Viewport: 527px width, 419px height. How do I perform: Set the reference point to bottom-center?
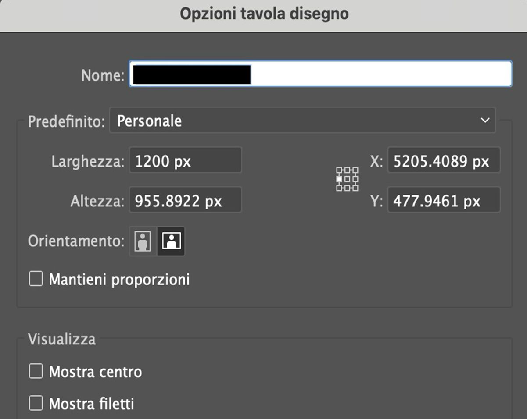347,188
